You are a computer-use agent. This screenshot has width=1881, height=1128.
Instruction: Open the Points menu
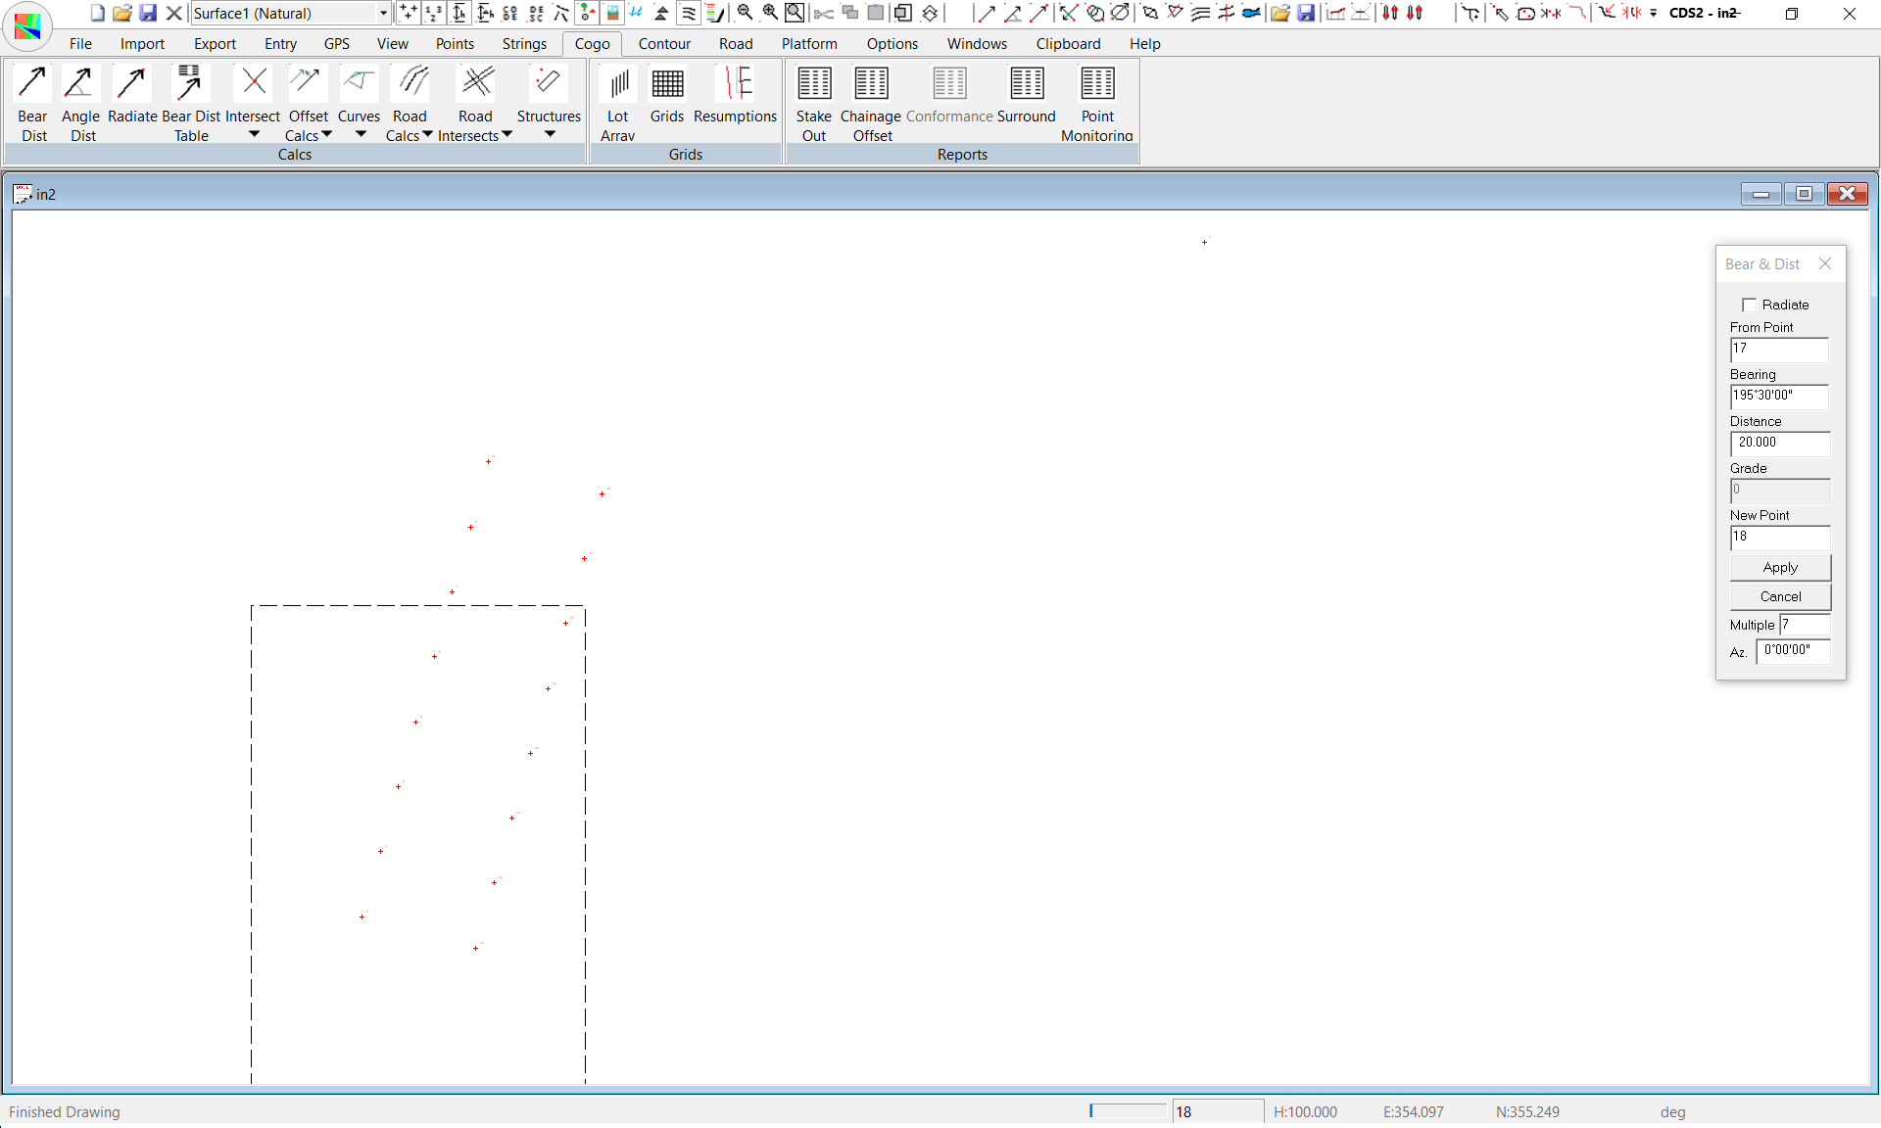point(455,44)
